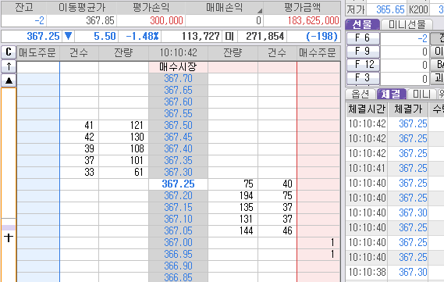444x282 pixels.
Task: Click the 체결가 column header
Action: (408, 109)
